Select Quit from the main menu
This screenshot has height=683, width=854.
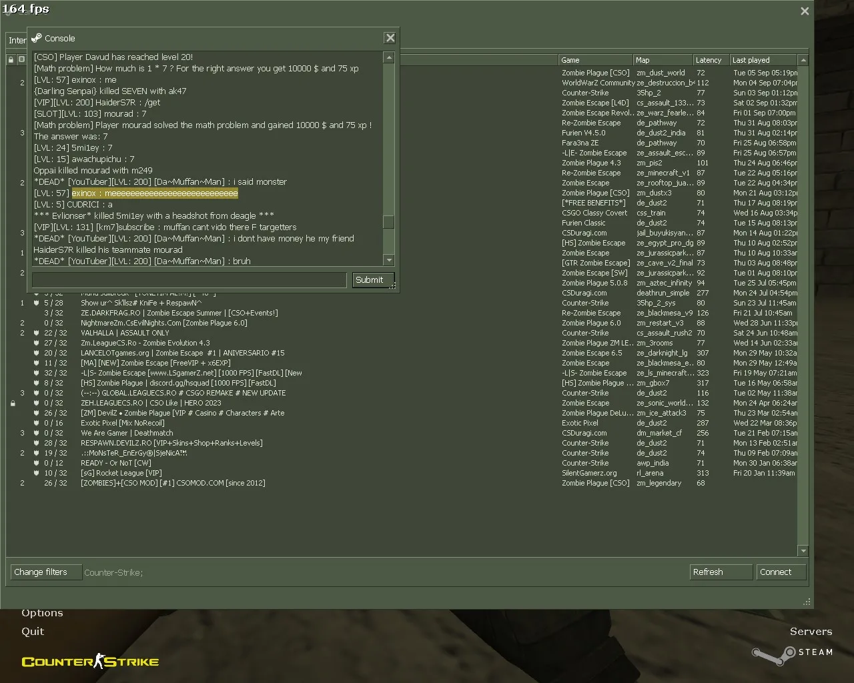33,631
